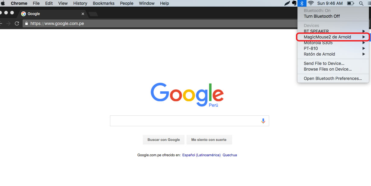Open the Quechua language link
Viewport: 371px width, 186px height.
[230, 155]
